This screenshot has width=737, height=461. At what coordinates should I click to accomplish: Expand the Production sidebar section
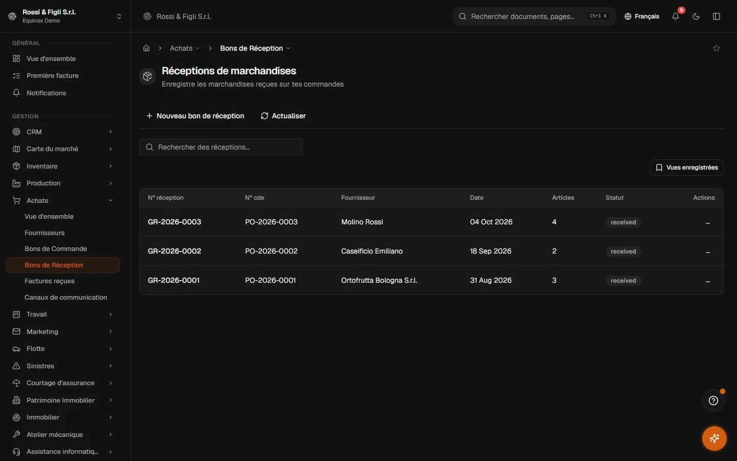[62, 183]
